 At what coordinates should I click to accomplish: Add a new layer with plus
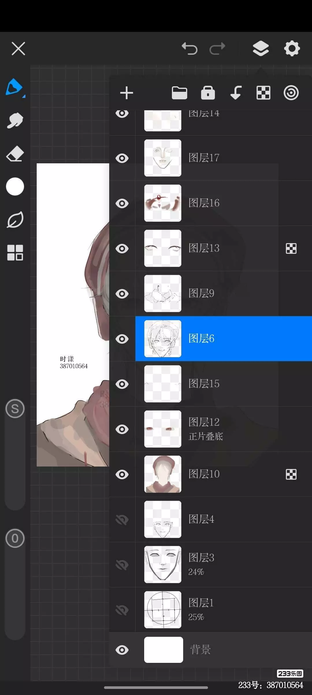[x=127, y=93]
